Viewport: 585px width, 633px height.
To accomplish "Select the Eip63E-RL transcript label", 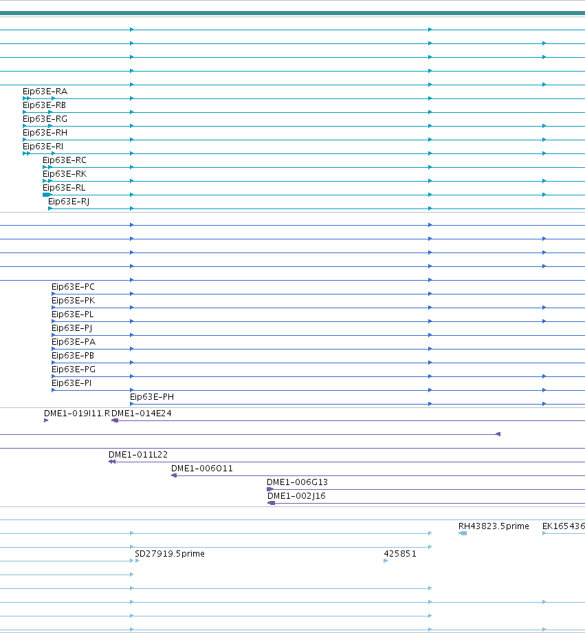I will coord(64,188).
